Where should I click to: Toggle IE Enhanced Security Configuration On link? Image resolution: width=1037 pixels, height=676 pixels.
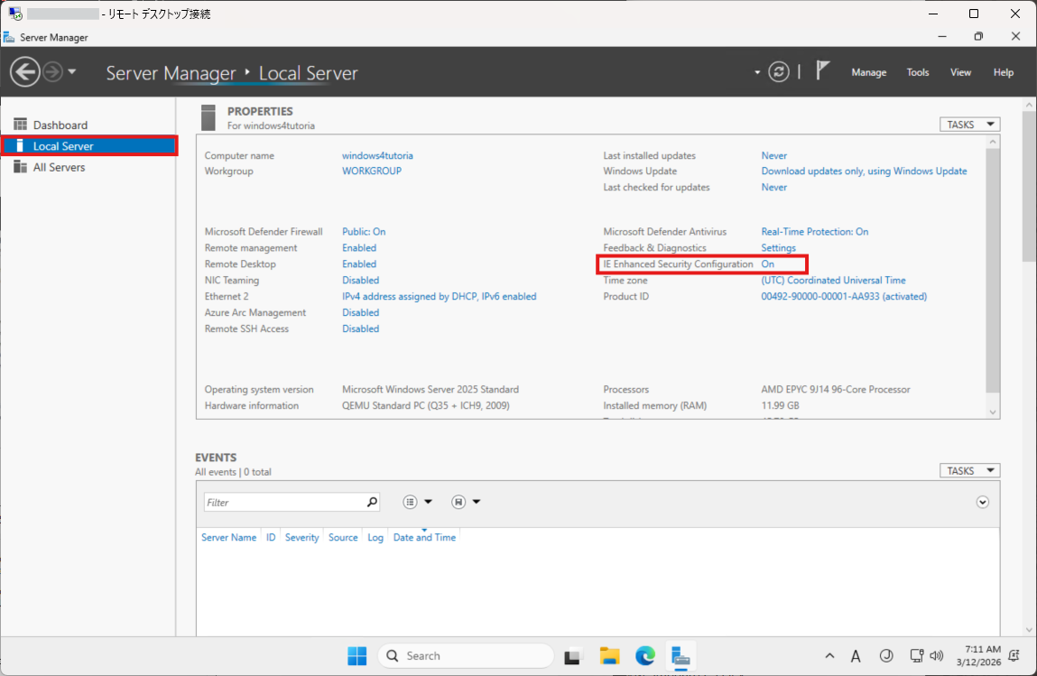pyautogui.click(x=767, y=264)
